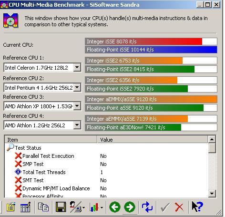The image size is (225, 217).
Task: Click the Integer aEMMX/aSSE 7139 it/s bar
Action: [x=151, y=119]
